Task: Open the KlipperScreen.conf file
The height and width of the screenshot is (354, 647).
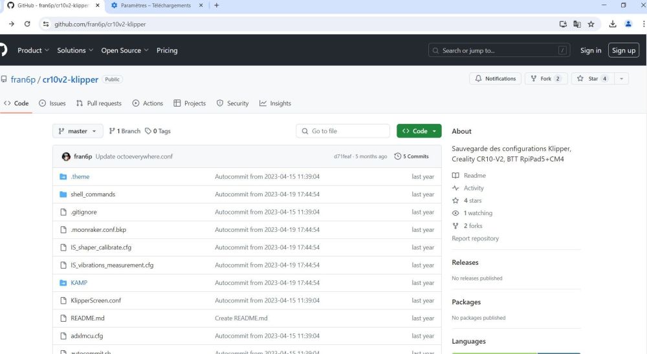Action: tap(96, 300)
